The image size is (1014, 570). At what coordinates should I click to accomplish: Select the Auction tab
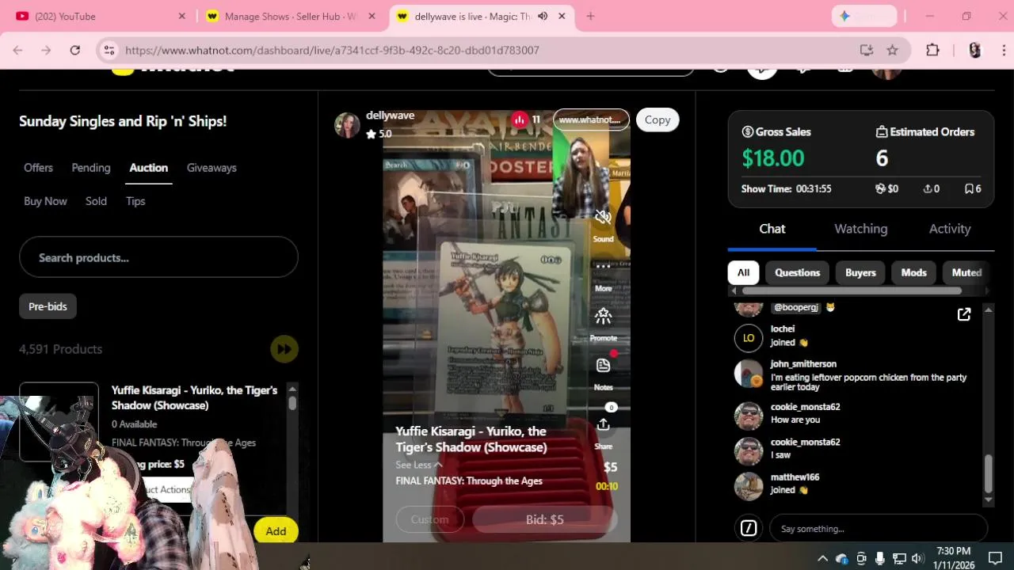[x=149, y=168]
